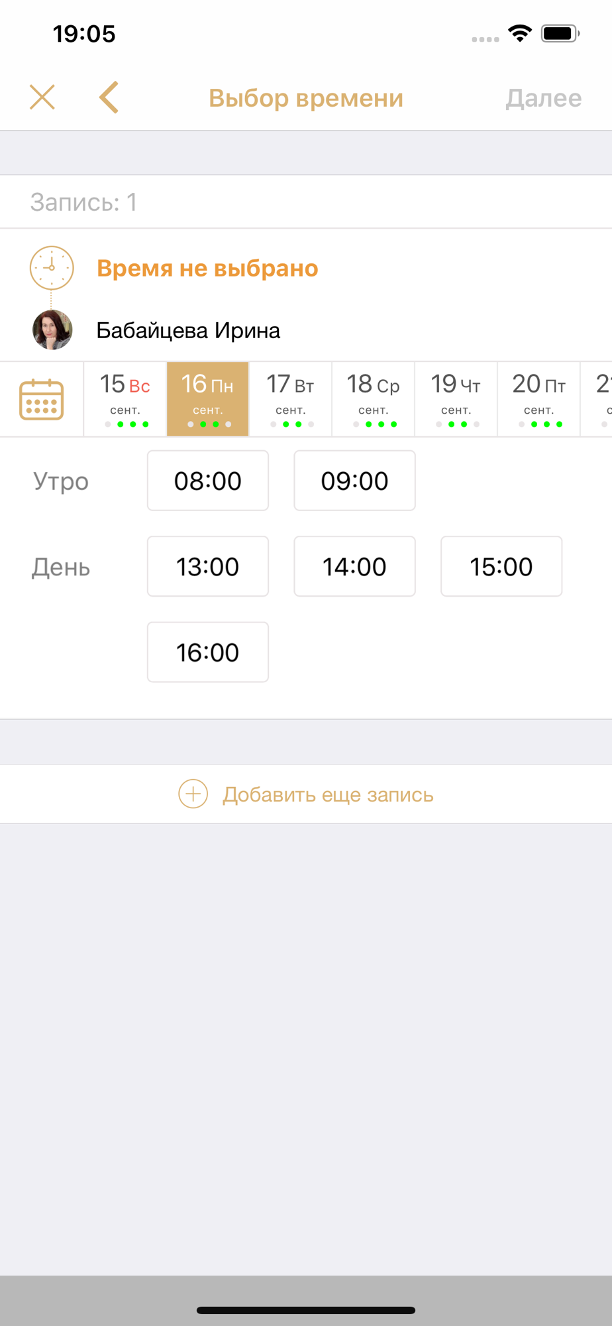Choose the 08:00 morning time slot

click(x=208, y=481)
